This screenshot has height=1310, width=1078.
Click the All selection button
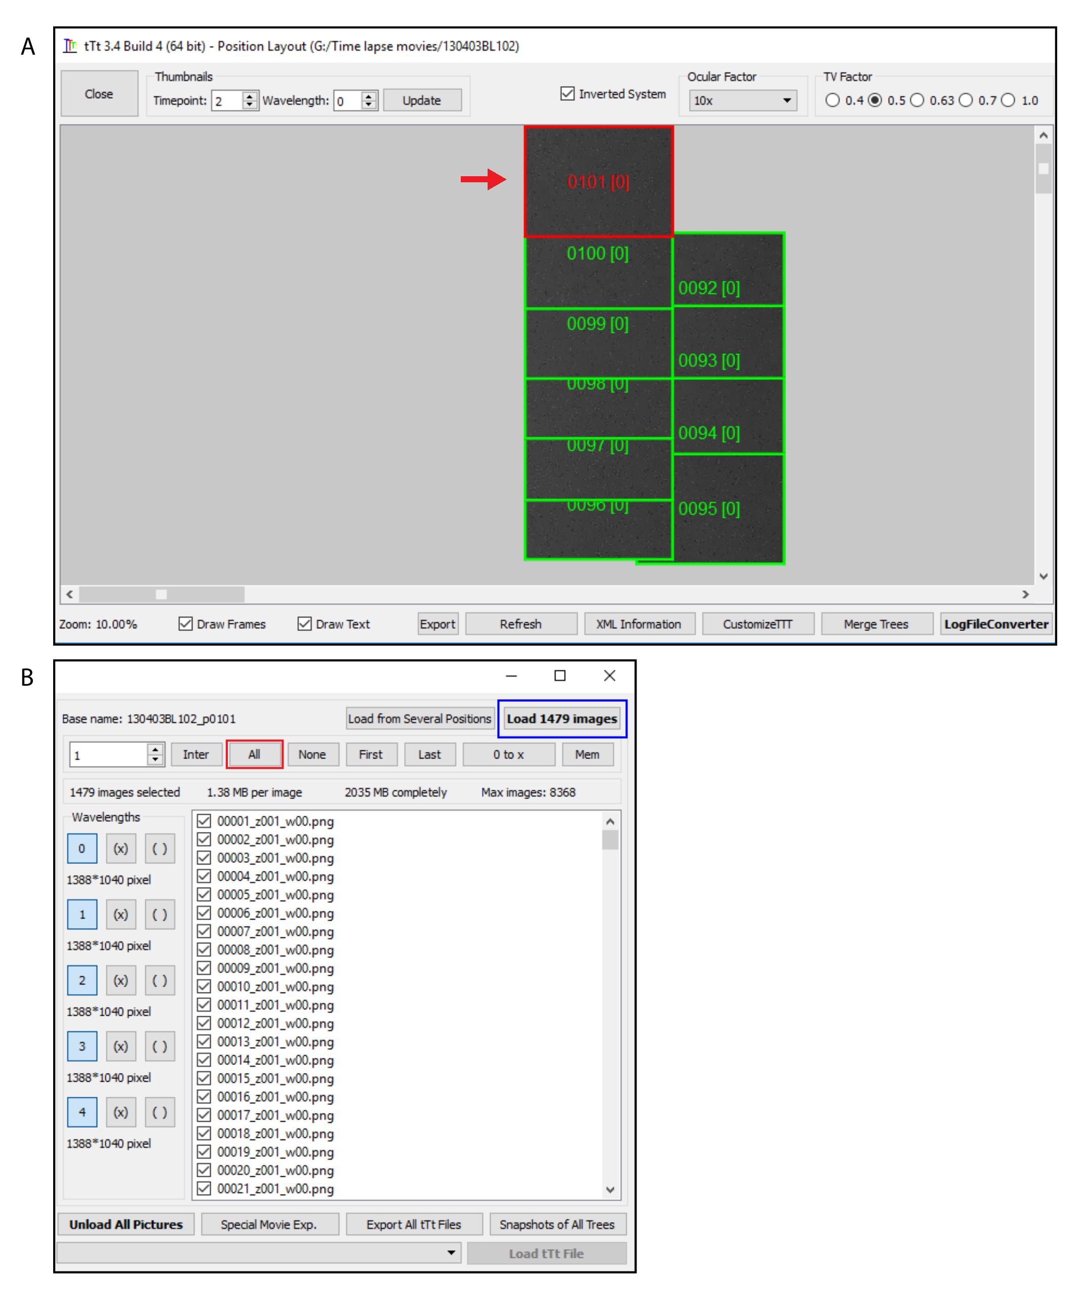254,755
